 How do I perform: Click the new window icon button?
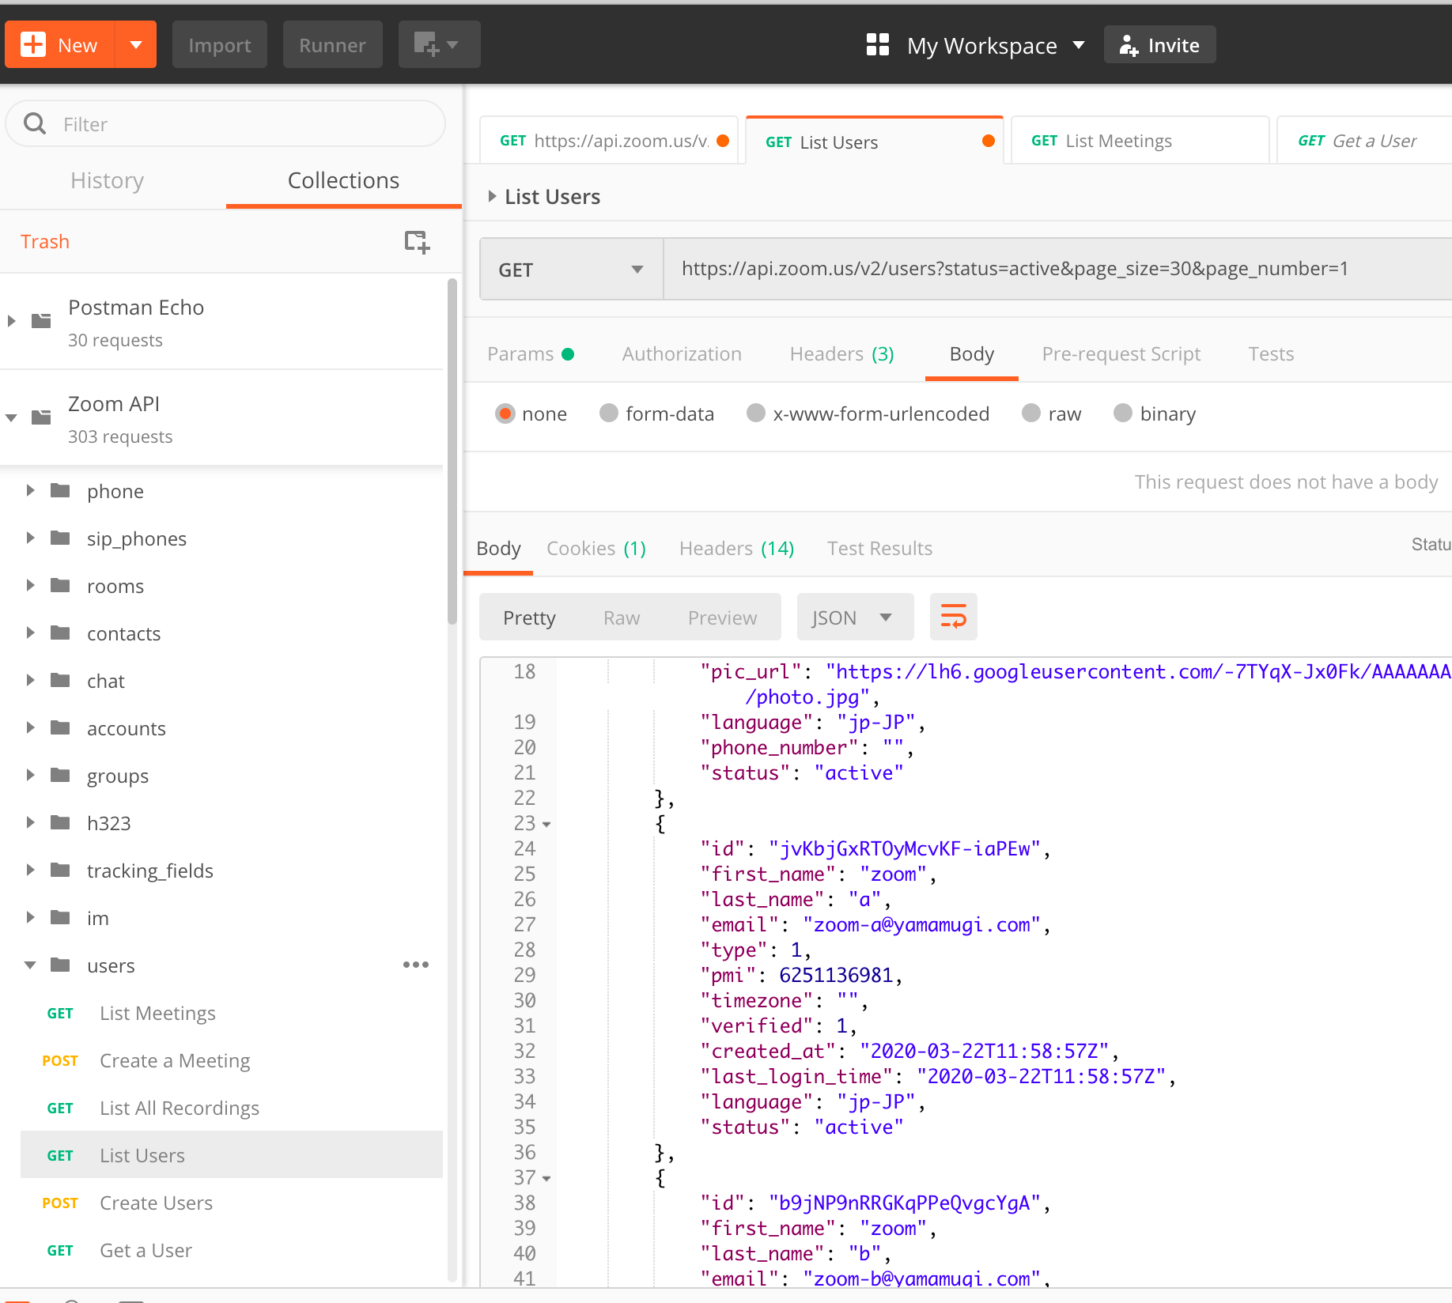pyautogui.click(x=439, y=45)
